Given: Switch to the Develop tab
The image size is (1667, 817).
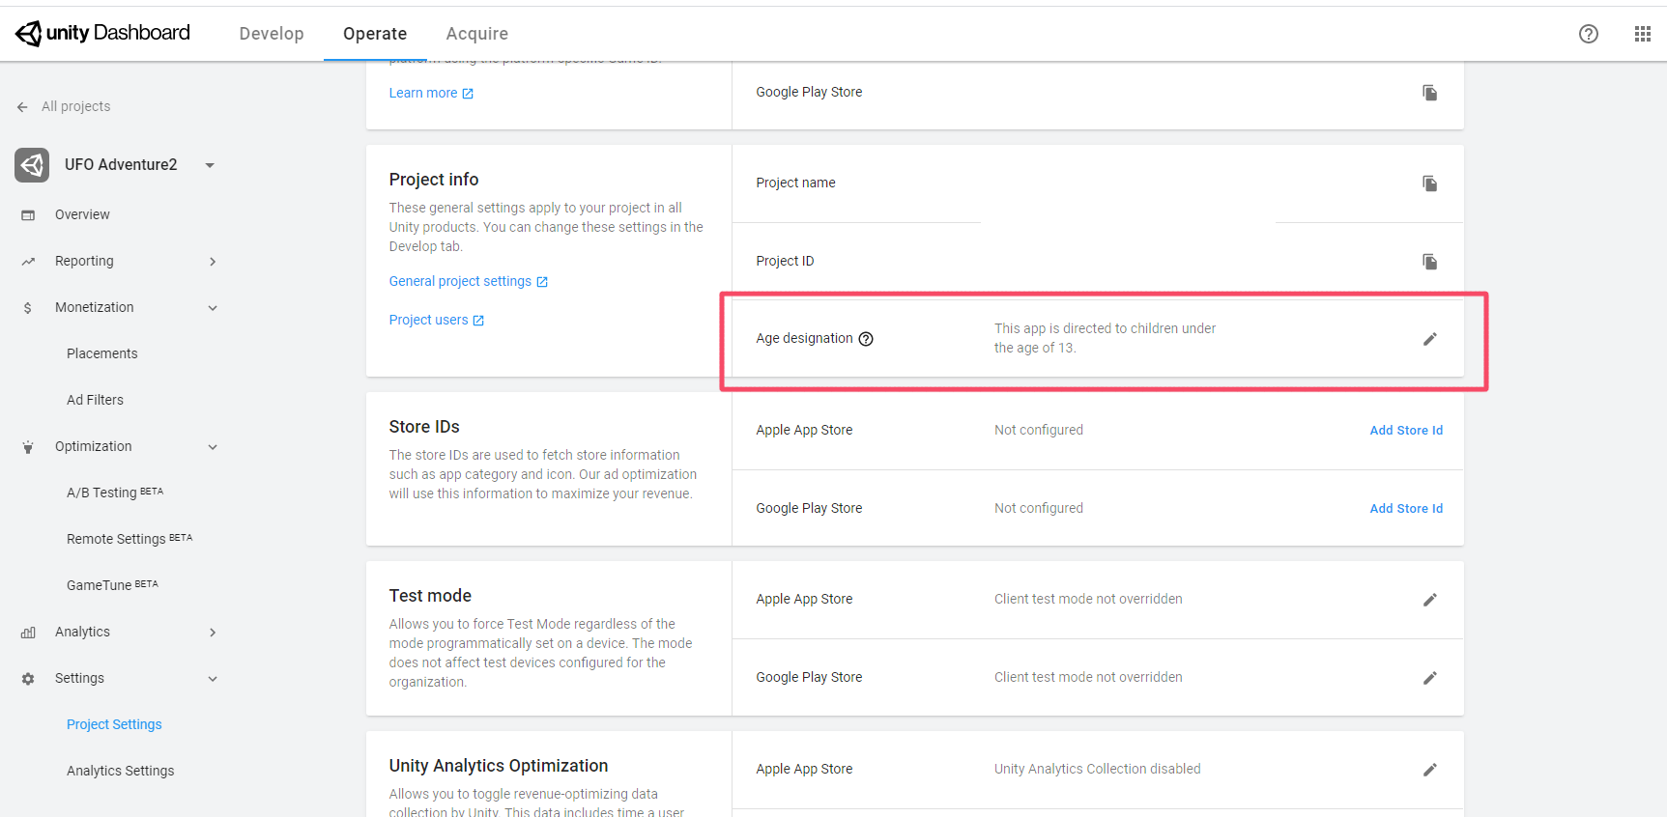Looking at the screenshot, I should pyautogui.click(x=272, y=34).
